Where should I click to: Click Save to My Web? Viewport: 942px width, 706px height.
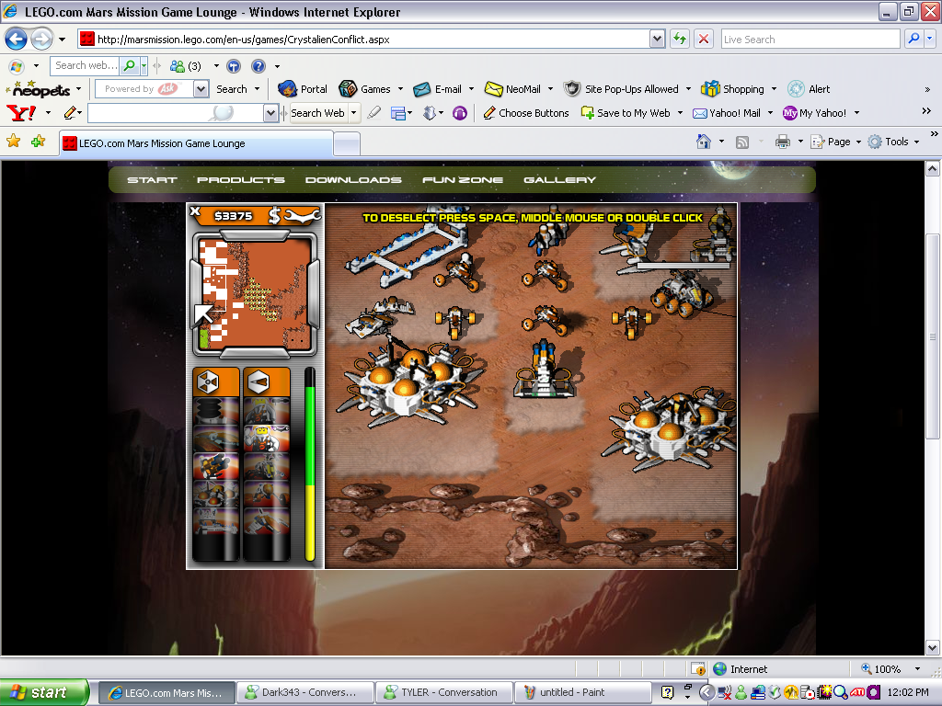click(x=626, y=113)
